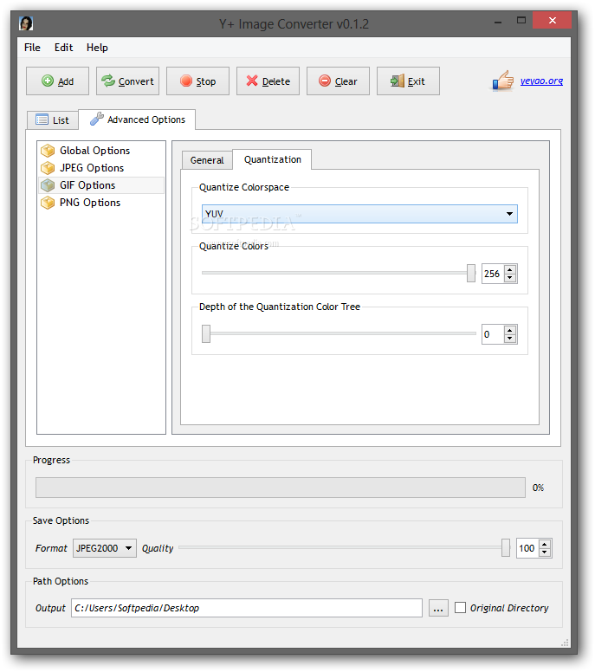Viewport: 595px width, 672px height.
Task: Decrease Quality value with down arrow
Action: pos(545,552)
